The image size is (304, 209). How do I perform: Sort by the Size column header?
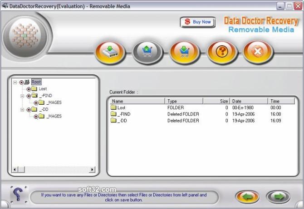click(216, 101)
